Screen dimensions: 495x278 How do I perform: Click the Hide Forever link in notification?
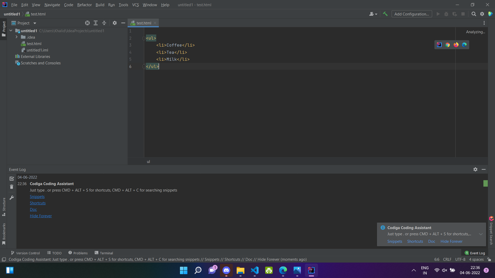[451, 241]
